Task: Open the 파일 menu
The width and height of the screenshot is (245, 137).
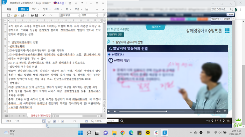Action: coord(9,9)
